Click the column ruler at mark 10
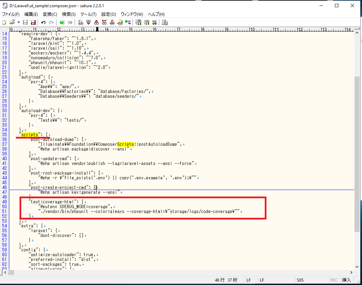 point(252,29)
